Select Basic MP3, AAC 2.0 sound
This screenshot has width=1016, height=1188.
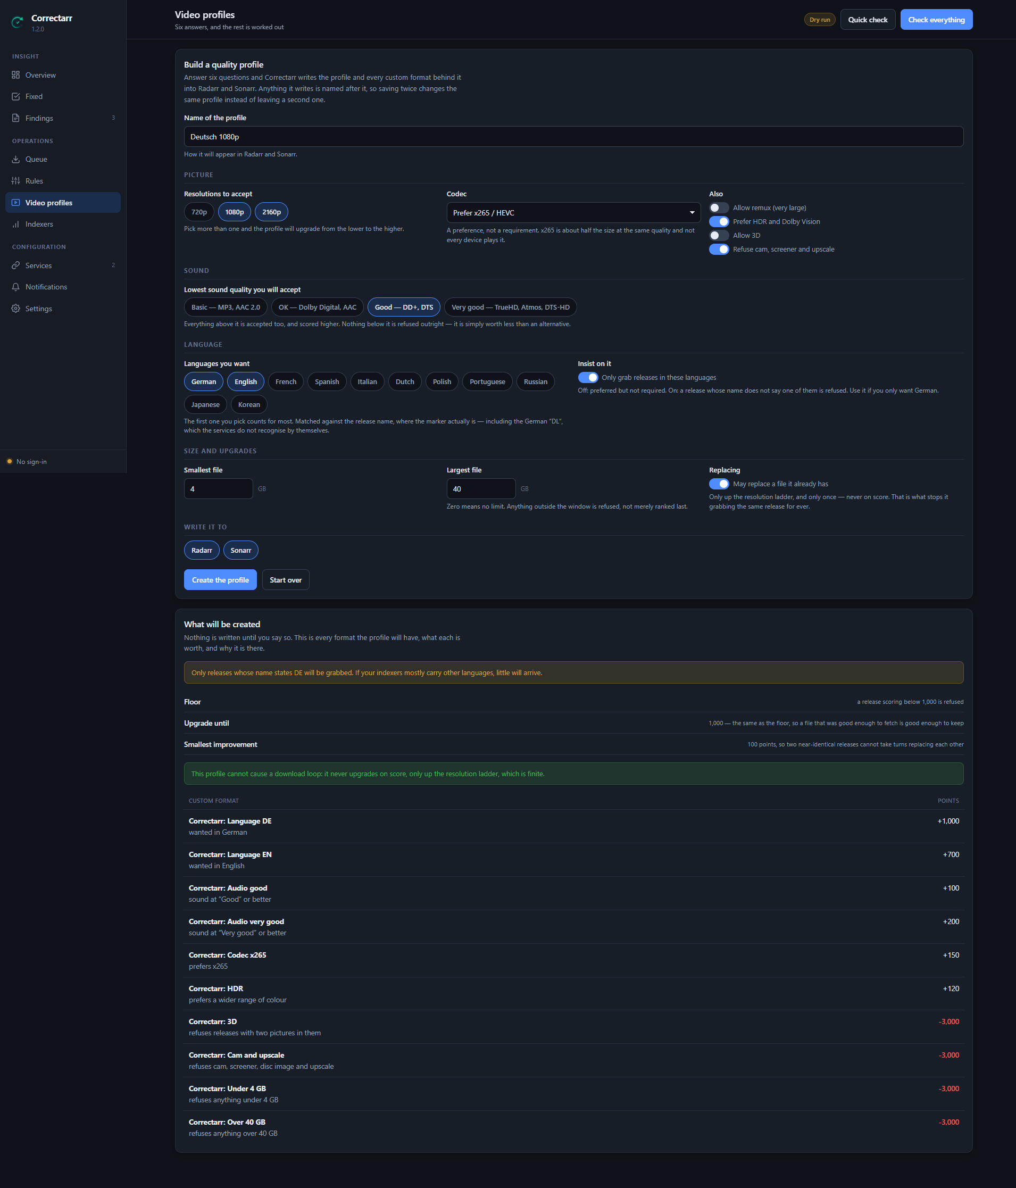pos(226,307)
